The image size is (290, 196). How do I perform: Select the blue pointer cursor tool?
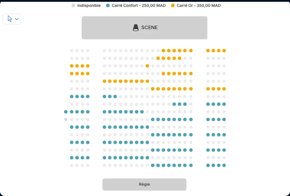pyautogui.click(x=10, y=19)
